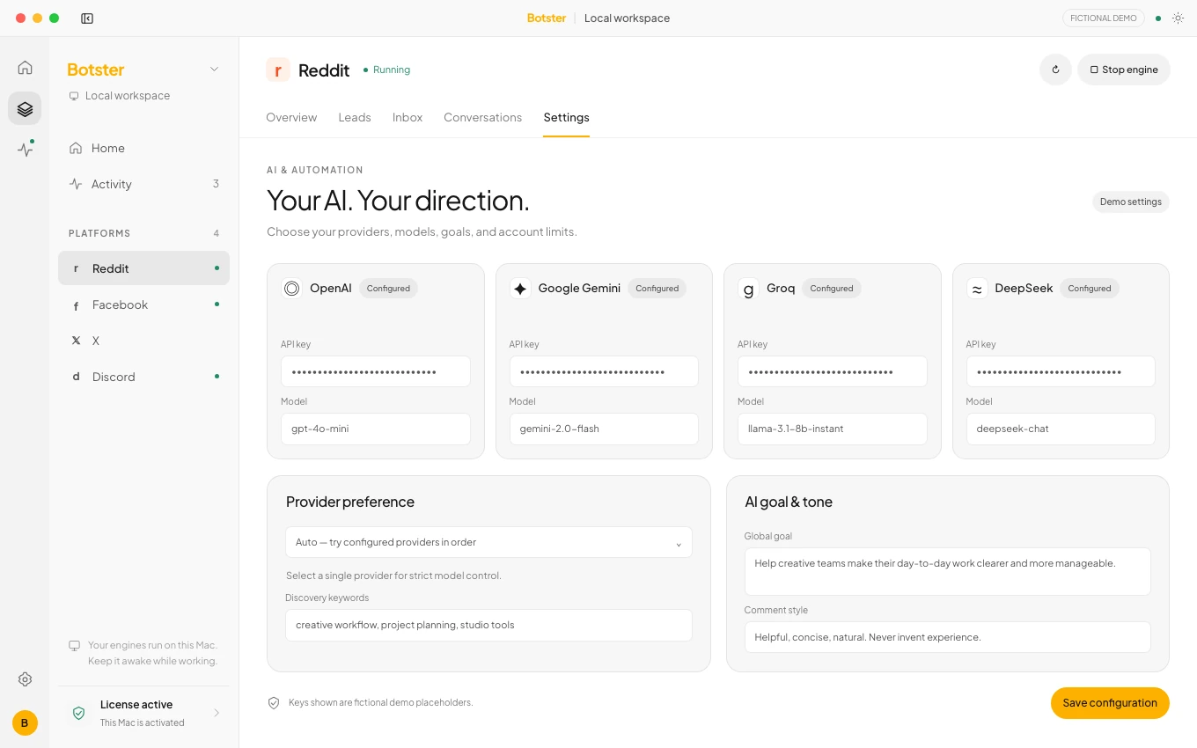Click the gpt-4o-mini model field
The height and width of the screenshot is (748, 1197).
coord(376,429)
